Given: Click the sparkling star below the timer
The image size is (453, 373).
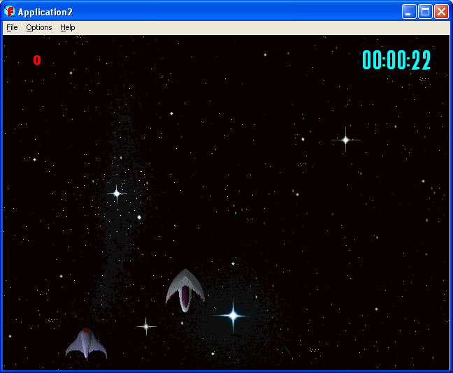Looking at the screenshot, I should tap(345, 140).
